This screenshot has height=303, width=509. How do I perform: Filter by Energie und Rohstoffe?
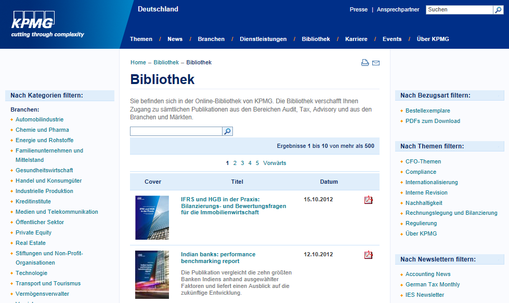[45, 140]
